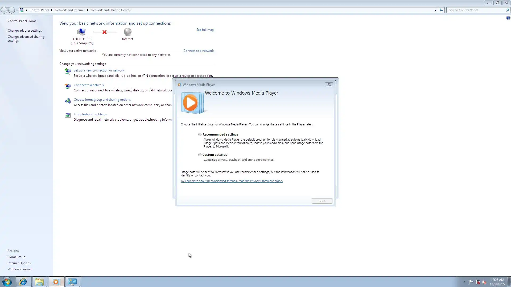Go to Network and Internet breadcrumb

pyautogui.click(x=69, y=10)
